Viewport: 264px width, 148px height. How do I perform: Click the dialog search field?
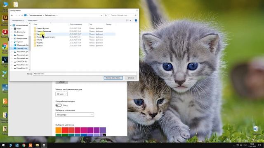click(x=123, y=15)
